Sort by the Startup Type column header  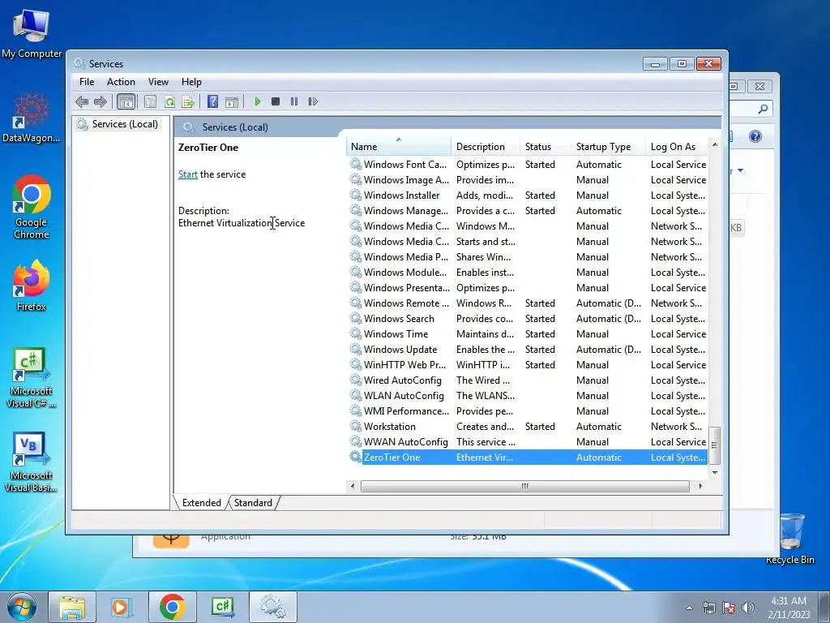[x=608, y=147]
